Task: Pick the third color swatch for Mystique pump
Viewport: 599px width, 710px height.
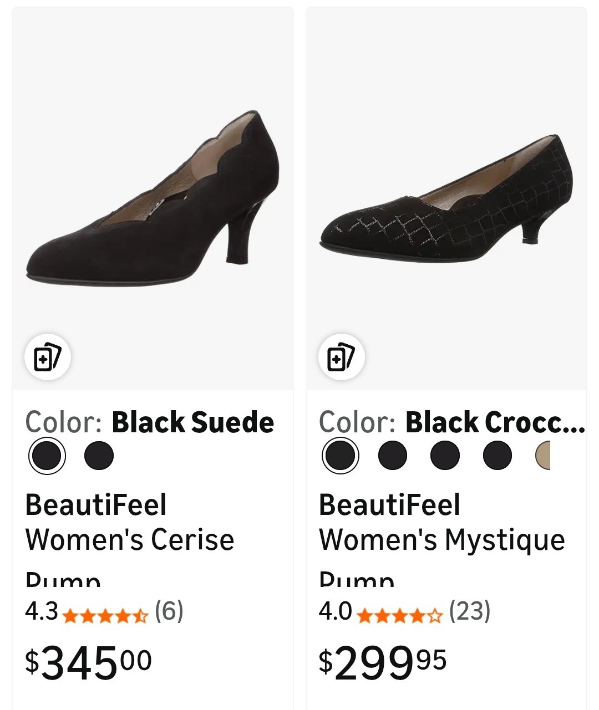Action: click(x=445, y=456)
